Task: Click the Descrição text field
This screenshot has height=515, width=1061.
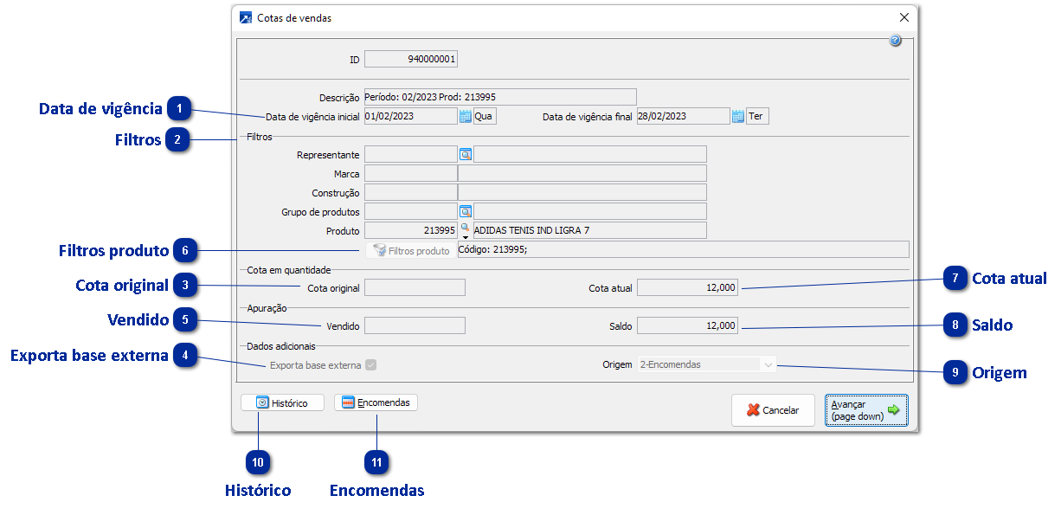Action: [x=500, y=97]
